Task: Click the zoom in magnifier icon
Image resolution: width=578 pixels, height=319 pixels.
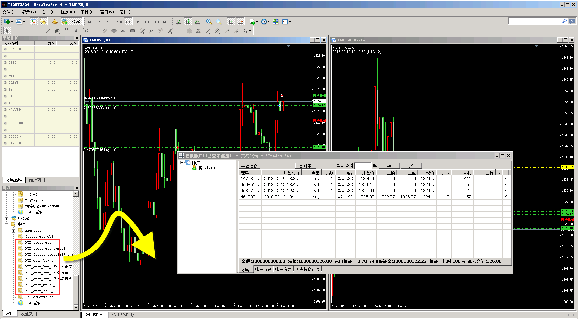Action: pyautogui.click(x=209, y=22)
